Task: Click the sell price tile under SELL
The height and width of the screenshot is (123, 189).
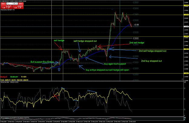Action: [x=7, y=7]
